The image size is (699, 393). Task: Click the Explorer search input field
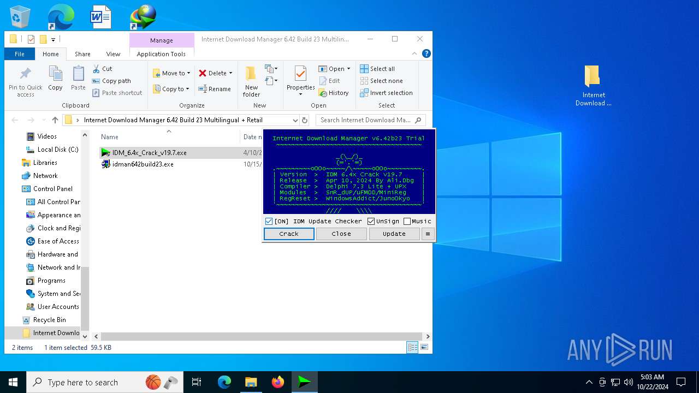coord(371,120)
